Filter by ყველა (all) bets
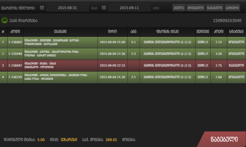The width and height of the screenshot is (246, 147). (179, 8)
